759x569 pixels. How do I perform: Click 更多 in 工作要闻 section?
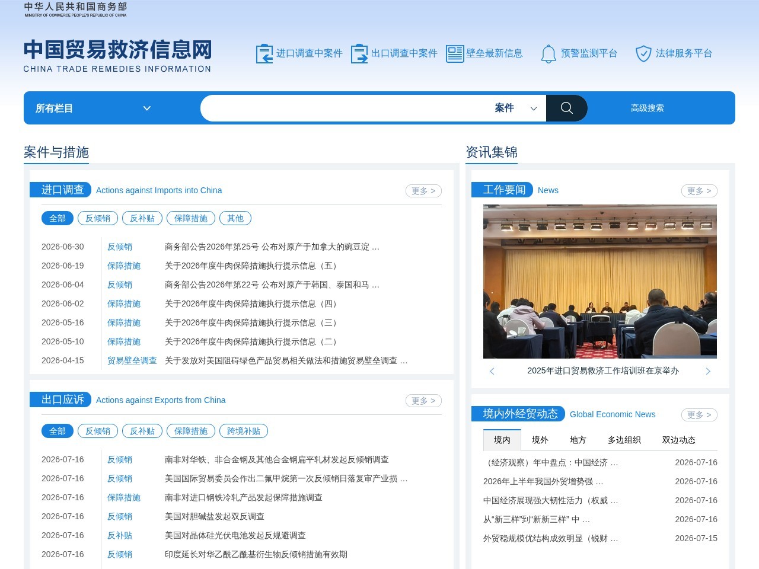coord(700,191)
